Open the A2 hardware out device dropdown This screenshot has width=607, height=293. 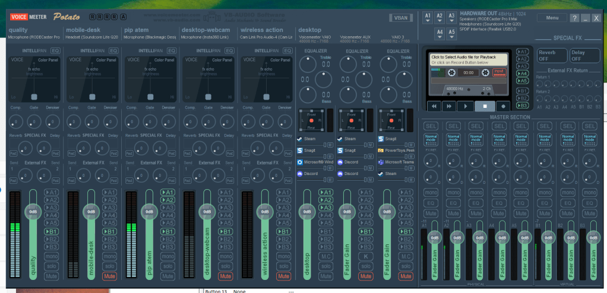[440, 17]
